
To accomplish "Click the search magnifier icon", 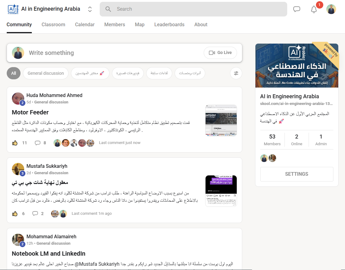I will coord(108,9).
